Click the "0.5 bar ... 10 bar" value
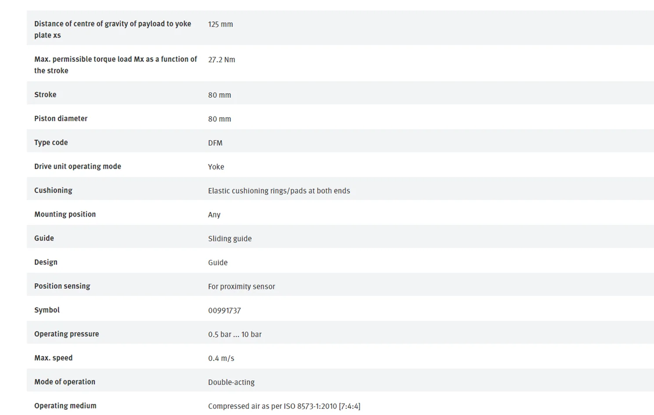This screenshot has width=654, height=415. 235,335
